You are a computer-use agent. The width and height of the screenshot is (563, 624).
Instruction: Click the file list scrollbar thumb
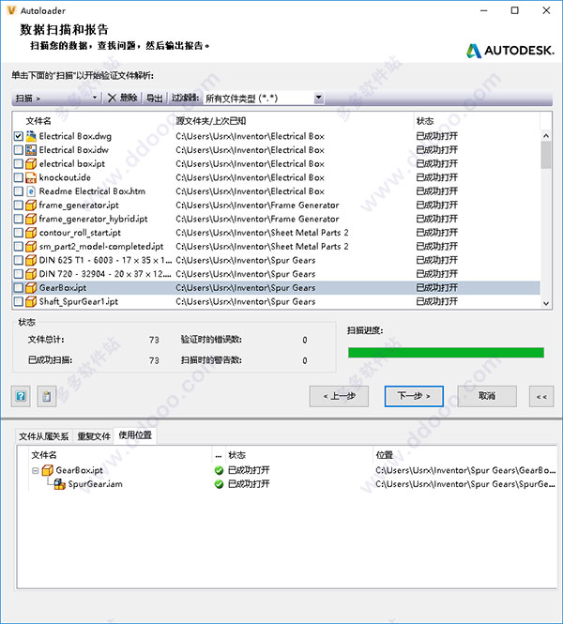click(546, 155)
